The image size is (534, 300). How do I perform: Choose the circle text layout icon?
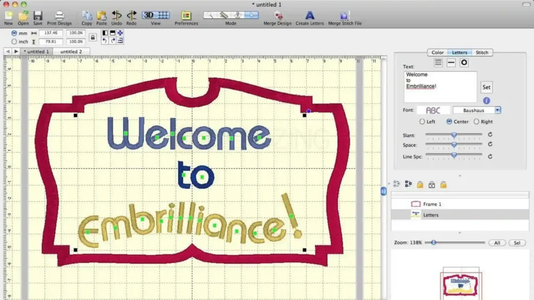[x=464, y=63]
